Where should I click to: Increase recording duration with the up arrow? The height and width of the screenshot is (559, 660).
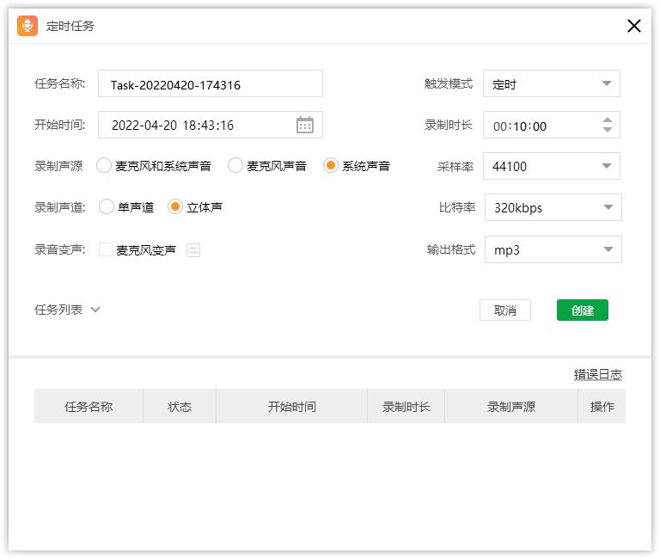point(608,120)
